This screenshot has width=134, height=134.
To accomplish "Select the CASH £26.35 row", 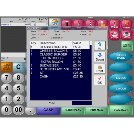I will point(60,76).
